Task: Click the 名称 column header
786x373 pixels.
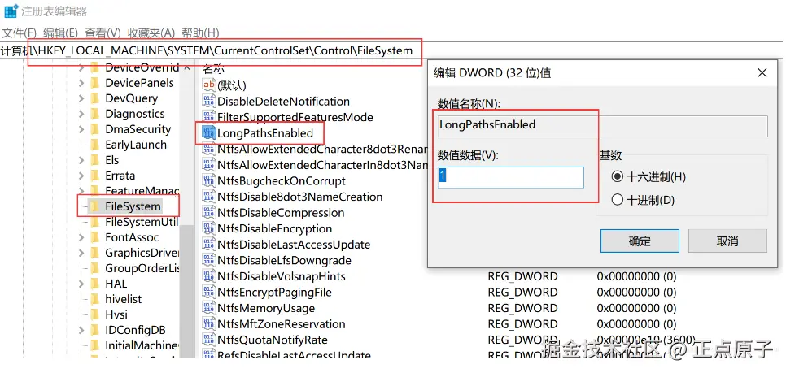Action: (x=213, y=69)
